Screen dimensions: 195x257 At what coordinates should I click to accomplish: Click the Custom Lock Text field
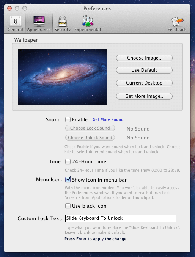point(121,218)
